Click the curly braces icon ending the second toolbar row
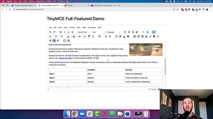Screen dimensions: 213x119 (x=158, y=36)
